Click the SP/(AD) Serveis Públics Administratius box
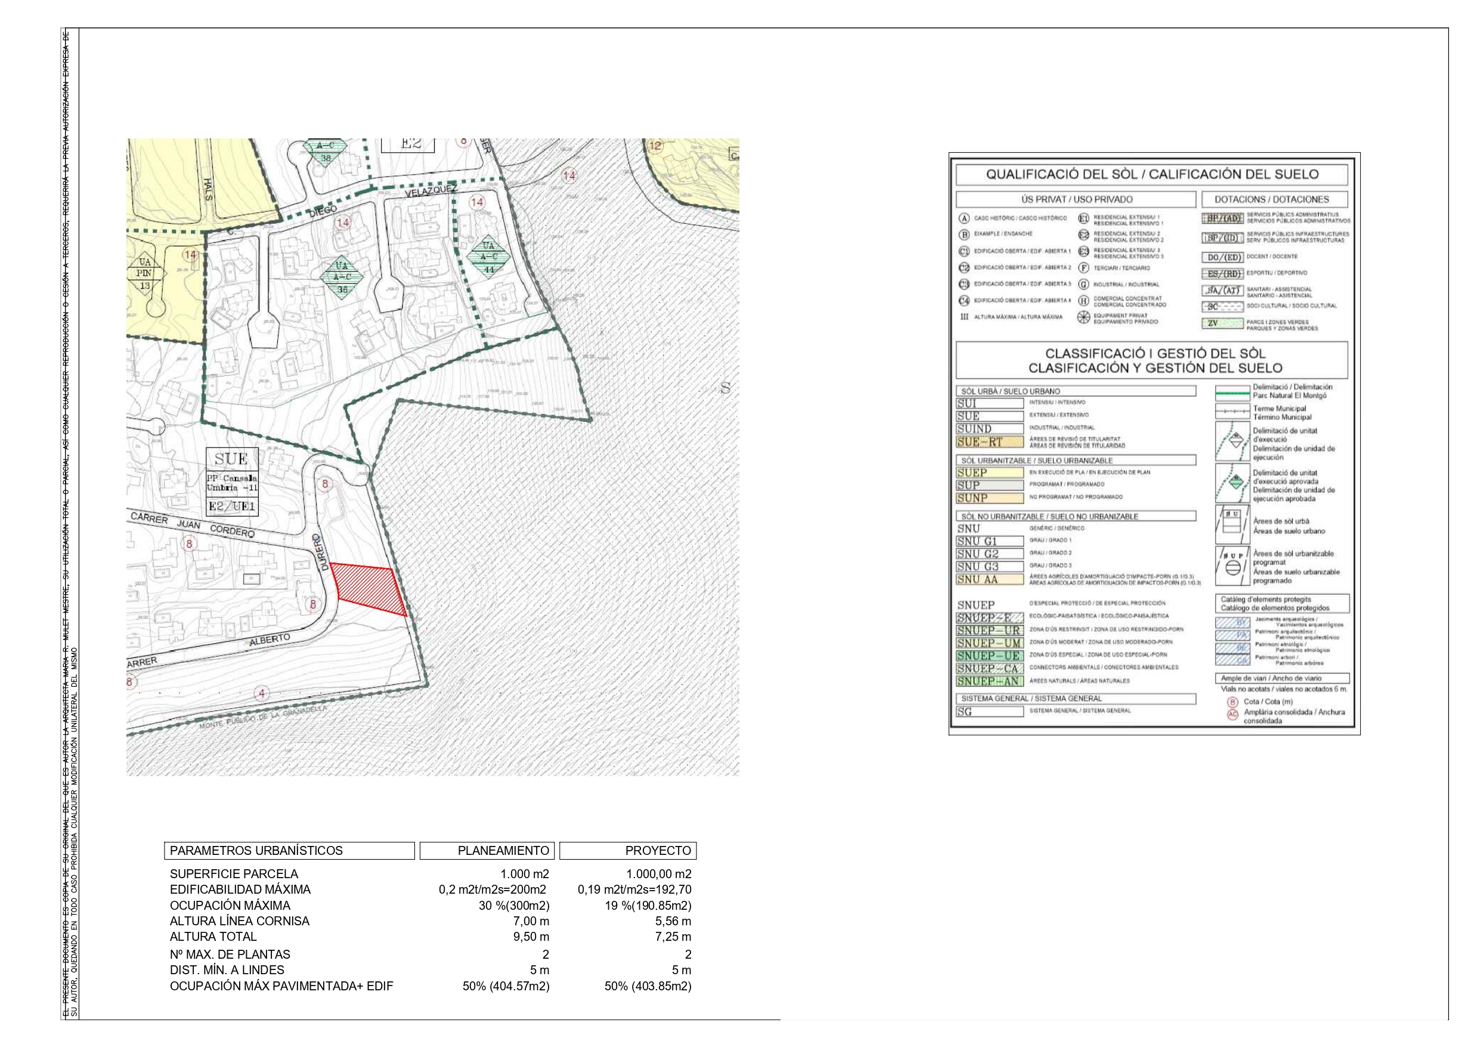The image size is (1480, 1047). pyautogui.click(x=1222, y=219)
